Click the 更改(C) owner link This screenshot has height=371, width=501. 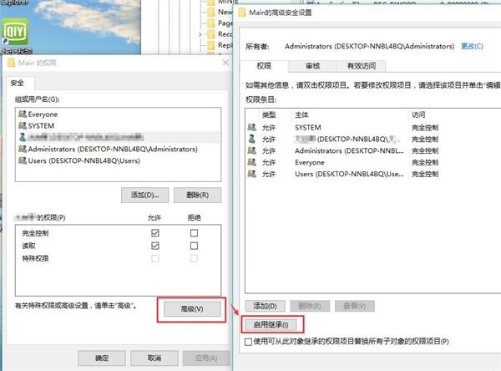click(473, 47)
